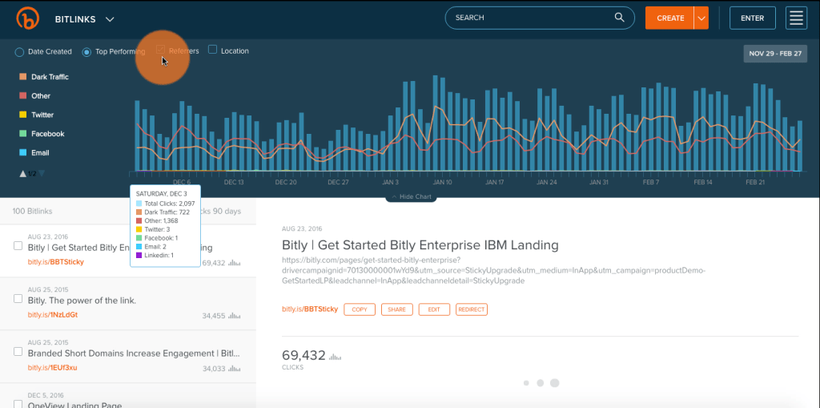Open the hamburger menu icon
The width and height of the screenshot is (820, 408).
point(795,18)
